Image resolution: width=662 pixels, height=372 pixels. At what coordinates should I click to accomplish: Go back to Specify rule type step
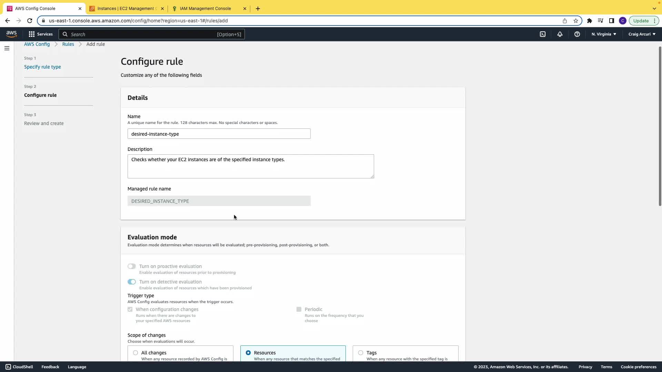pyautogui.click(x=42, y=67)
